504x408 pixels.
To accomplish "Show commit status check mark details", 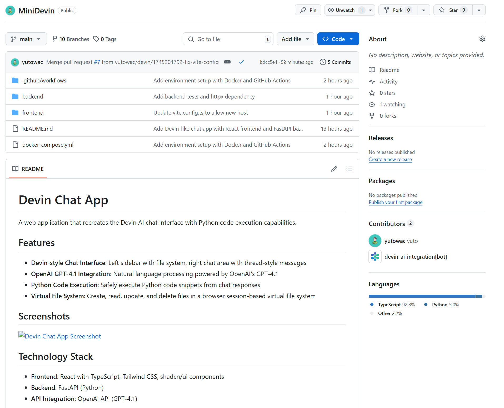I will [242, 62].
